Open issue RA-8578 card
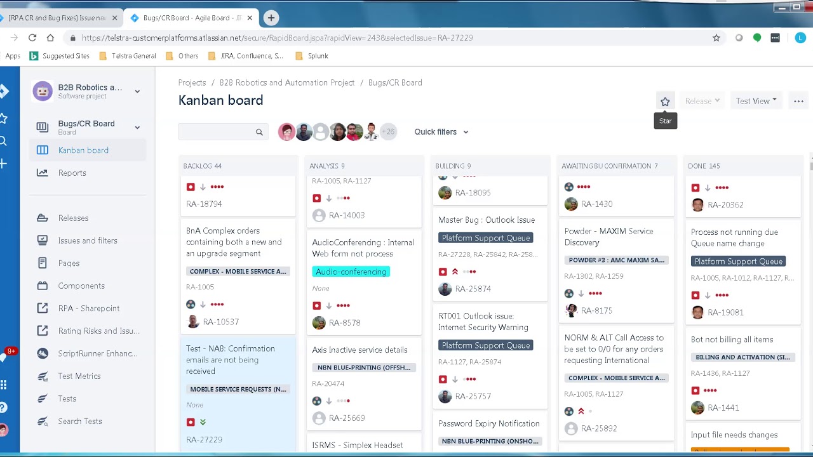Viewport: 813px width, 457px height. point(344,322)
